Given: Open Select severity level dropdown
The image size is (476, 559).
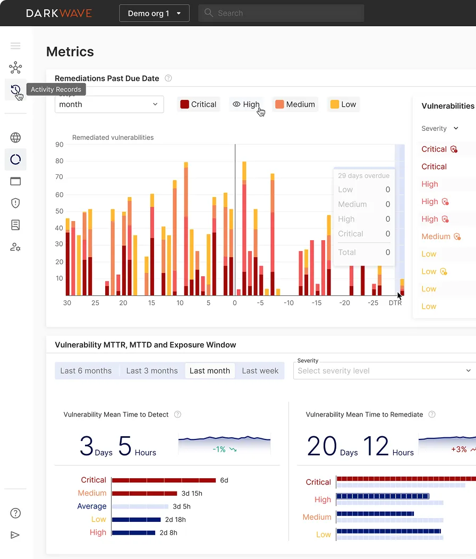Looking at the screenshot, I should (385, 371).
